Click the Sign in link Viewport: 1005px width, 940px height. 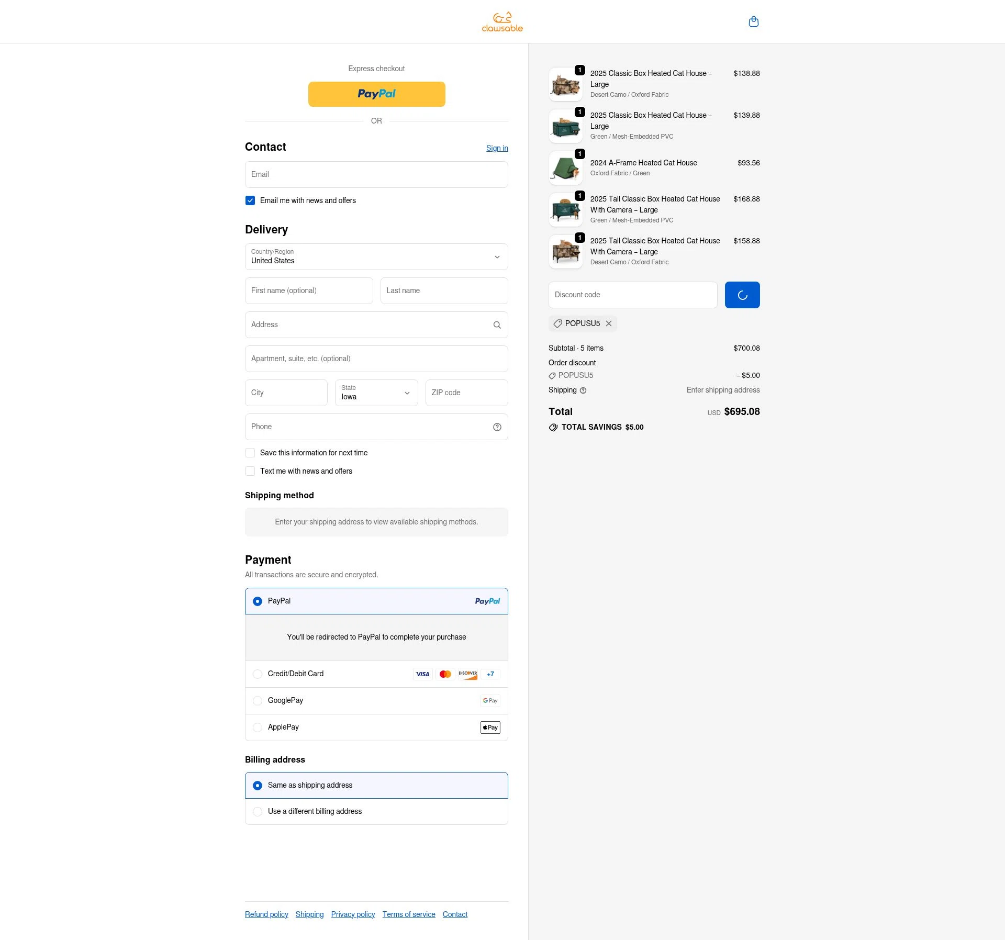[x=497, y=148]
